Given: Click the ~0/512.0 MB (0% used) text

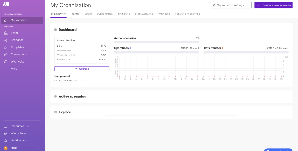Looking at the screenshot, I should pyautogui.click(x=277, y=48).
